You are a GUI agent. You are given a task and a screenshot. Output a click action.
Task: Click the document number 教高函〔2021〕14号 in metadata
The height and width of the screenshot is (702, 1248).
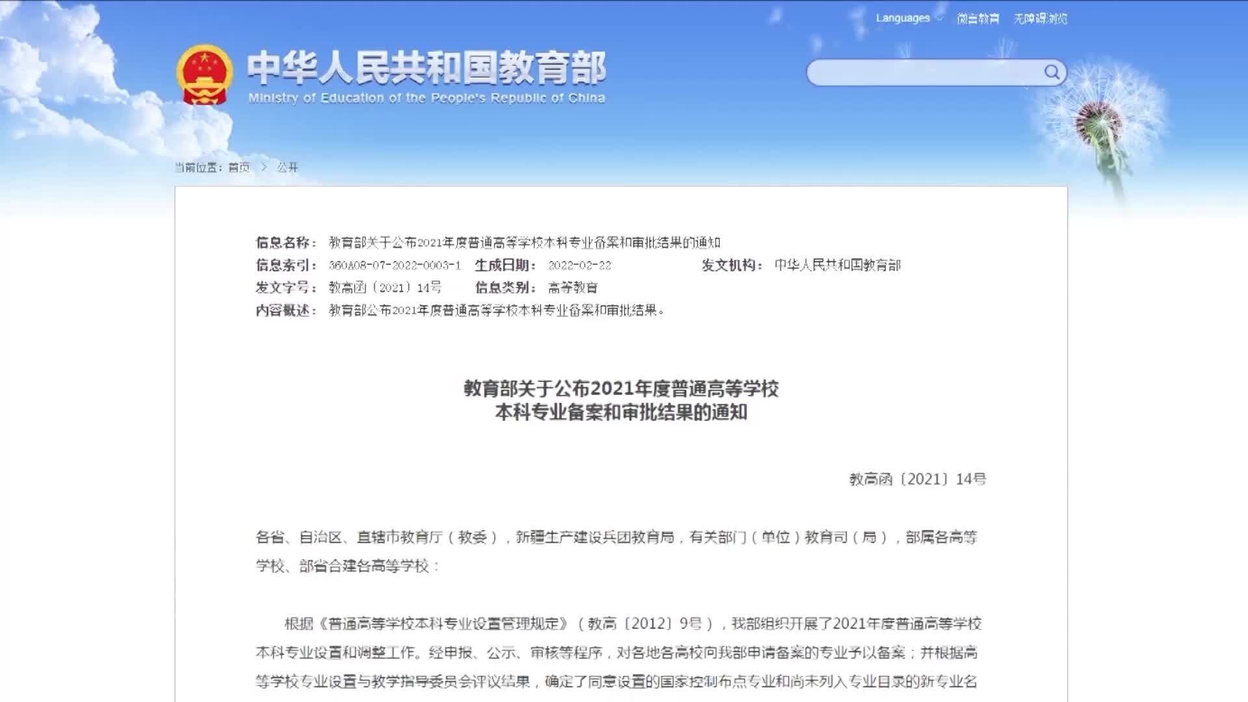point(385,287)
